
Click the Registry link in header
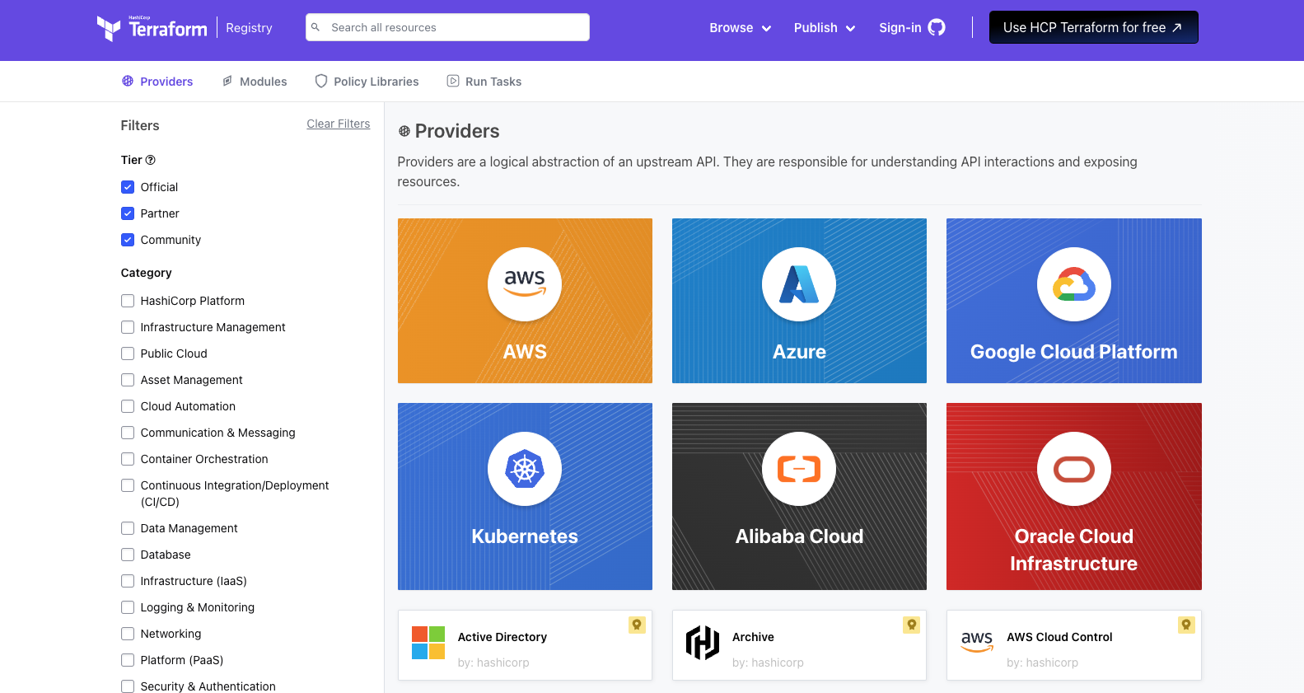point(249,27)
